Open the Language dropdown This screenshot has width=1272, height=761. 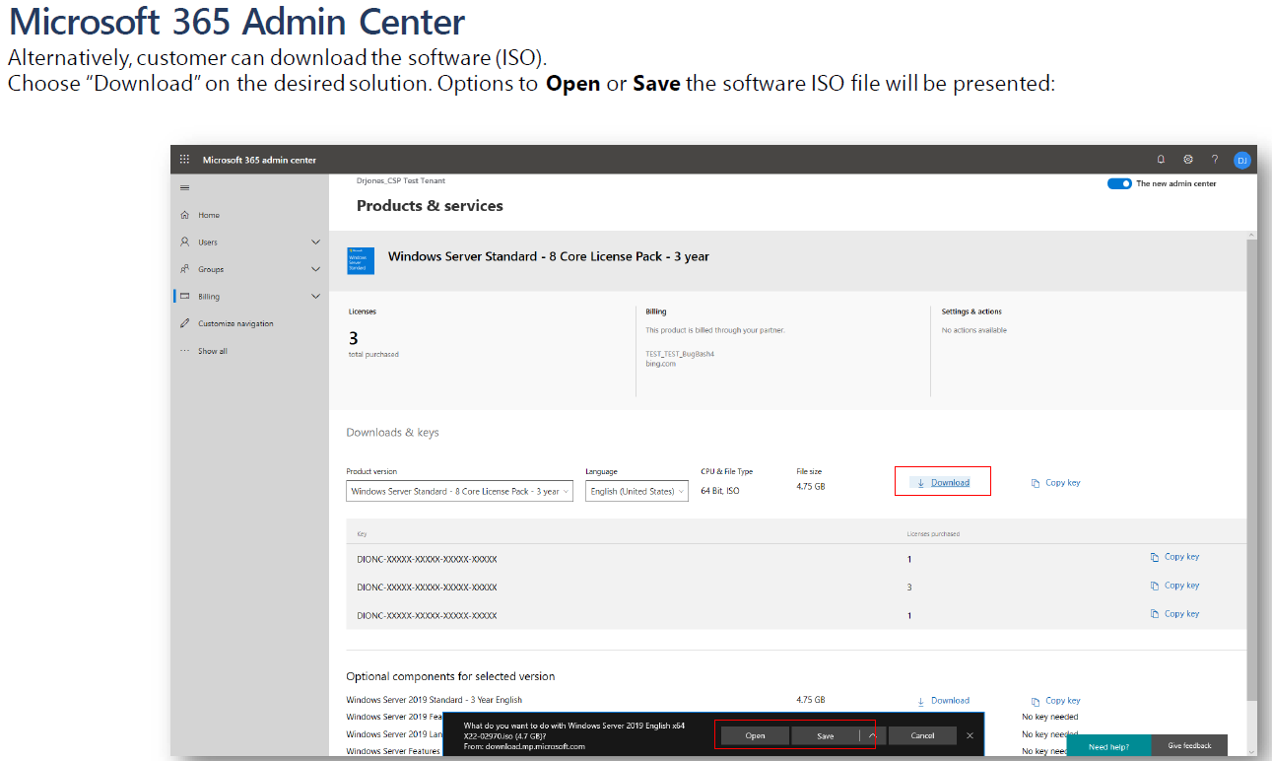pos(636,491)
